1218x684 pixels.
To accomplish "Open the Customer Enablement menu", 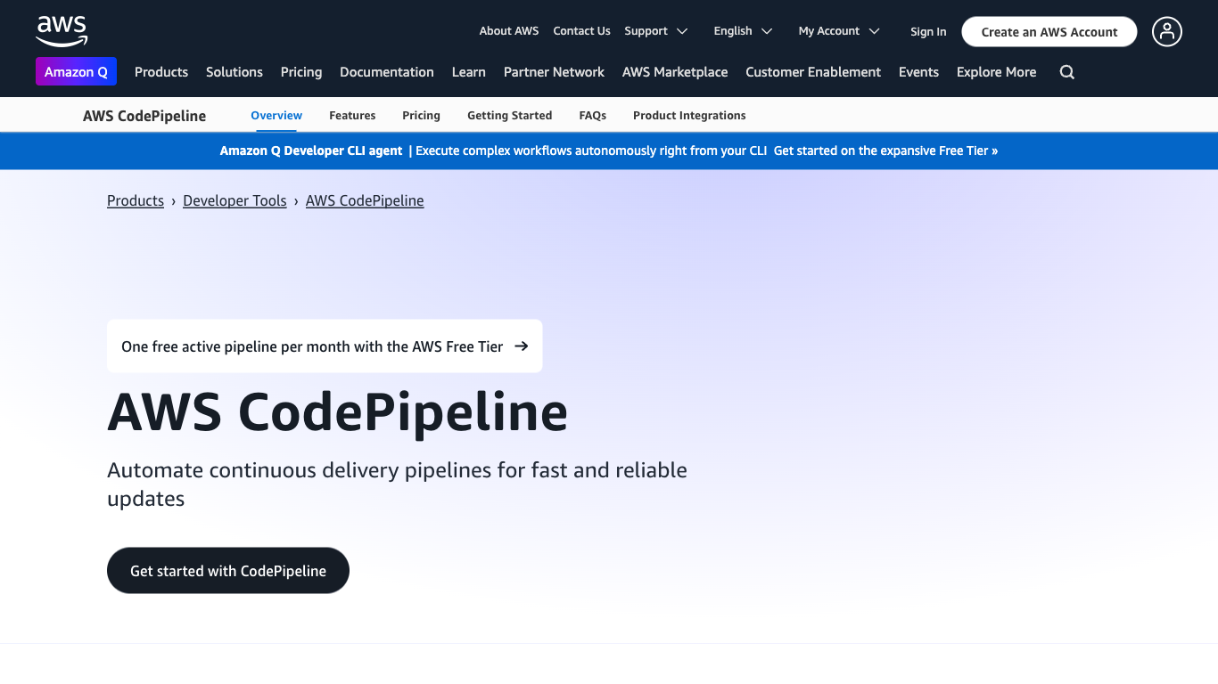I will pos(813,72).
